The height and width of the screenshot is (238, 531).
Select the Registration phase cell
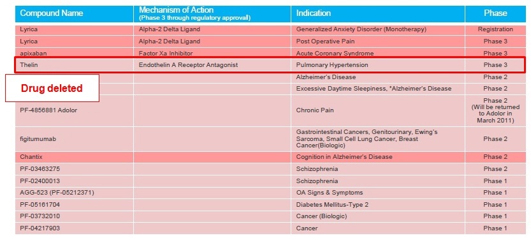point(495,29)
